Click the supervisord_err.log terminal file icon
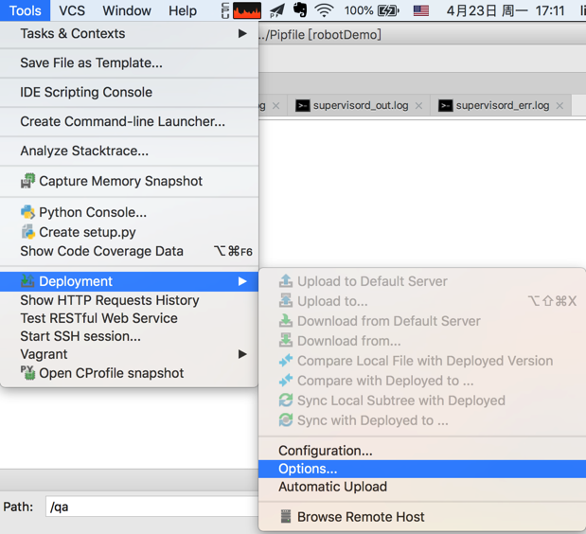Screen dimensions: 586x534 click(x=446, y=106)
